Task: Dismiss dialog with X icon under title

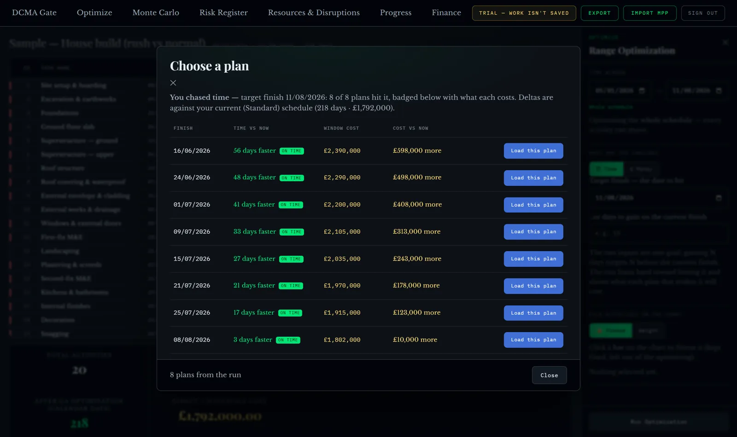Action: [x=173, y=83]
